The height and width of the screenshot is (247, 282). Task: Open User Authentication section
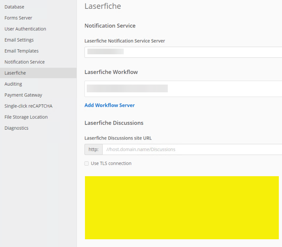click(x=25, y=29)
